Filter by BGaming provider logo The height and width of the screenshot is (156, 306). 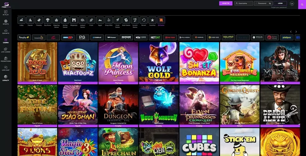point(214,37)
